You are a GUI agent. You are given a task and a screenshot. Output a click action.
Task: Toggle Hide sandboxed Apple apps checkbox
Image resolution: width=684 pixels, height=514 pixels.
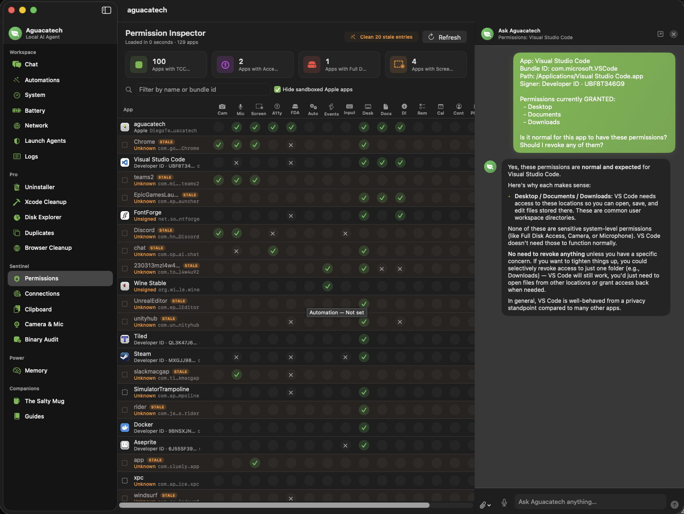coord(277,89)
